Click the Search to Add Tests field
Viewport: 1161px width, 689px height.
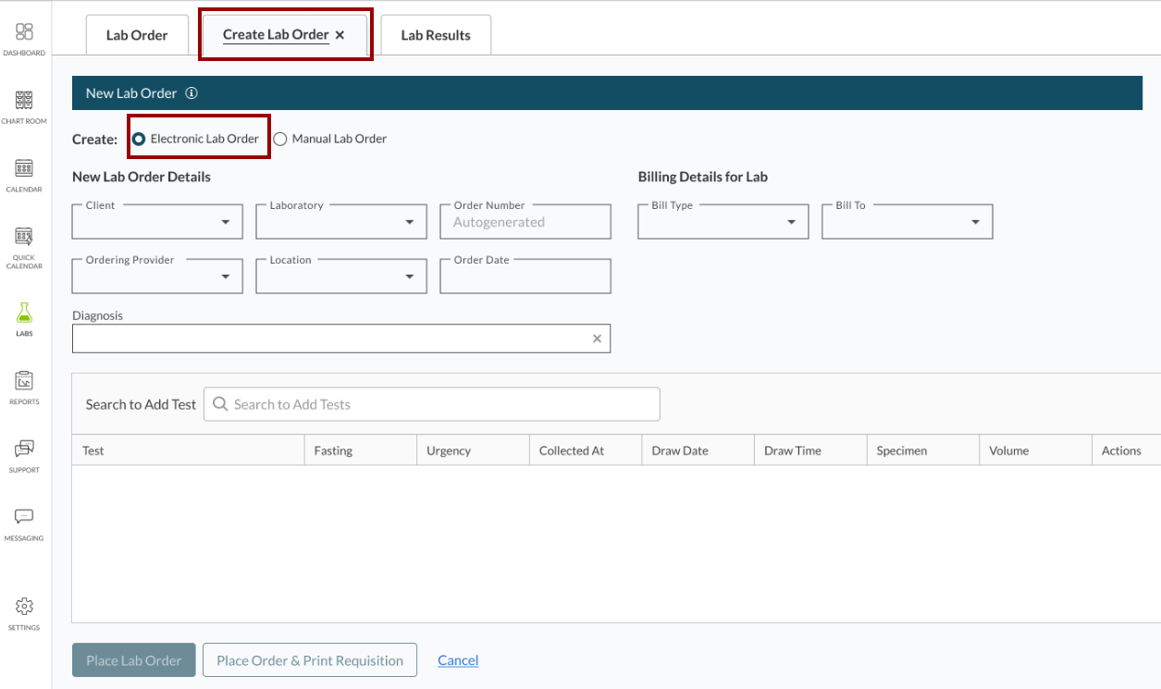point(432,404)
